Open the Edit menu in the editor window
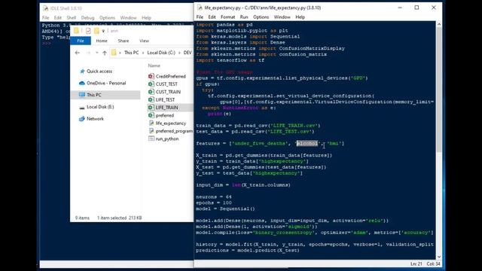This screenshot has width=482, height=271. click(x=212, y=17)
